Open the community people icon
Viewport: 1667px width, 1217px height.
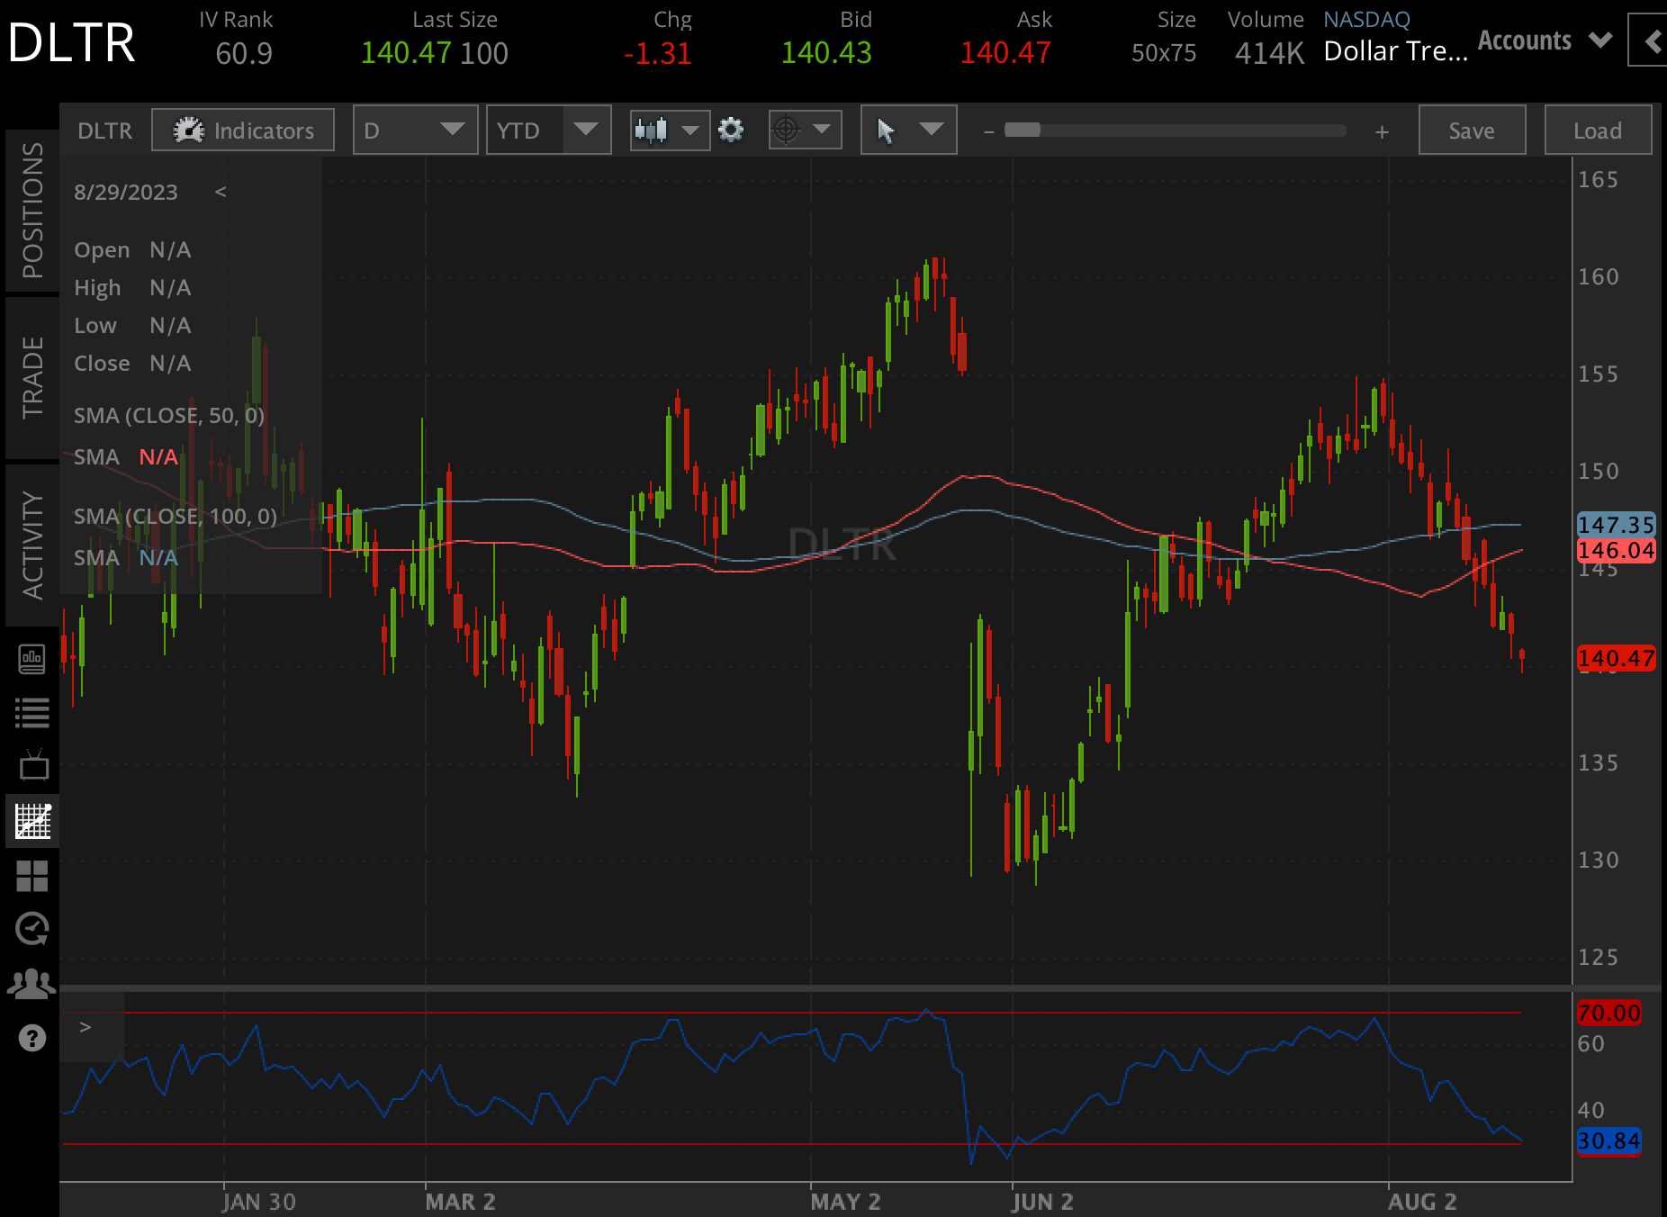[32, 983]
